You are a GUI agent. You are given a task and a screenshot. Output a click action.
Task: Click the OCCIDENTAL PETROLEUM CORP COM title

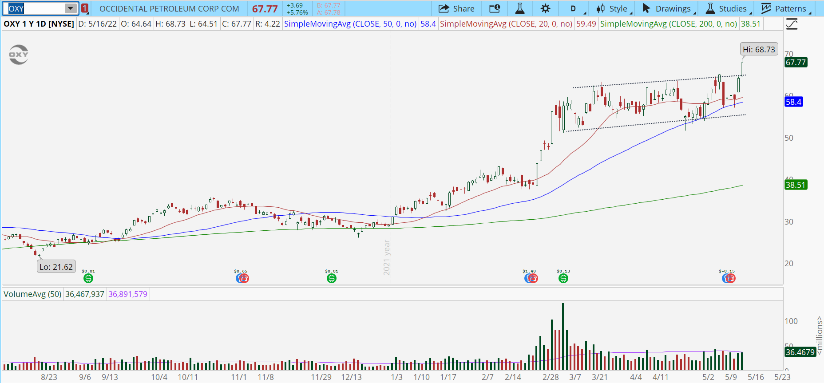pos(169,9)
